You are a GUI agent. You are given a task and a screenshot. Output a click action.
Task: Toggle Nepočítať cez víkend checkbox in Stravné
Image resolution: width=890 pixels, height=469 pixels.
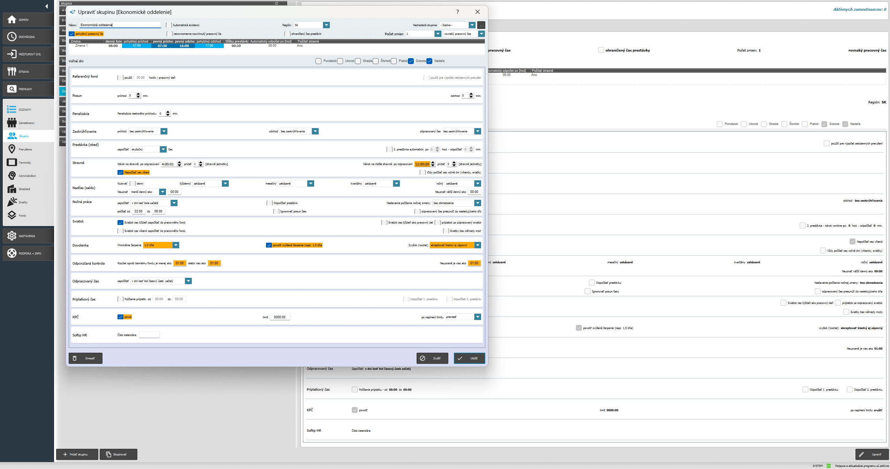tap(121, 172)
